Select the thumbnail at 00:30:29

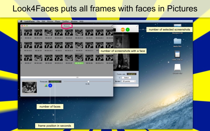[x=109, y=58]
